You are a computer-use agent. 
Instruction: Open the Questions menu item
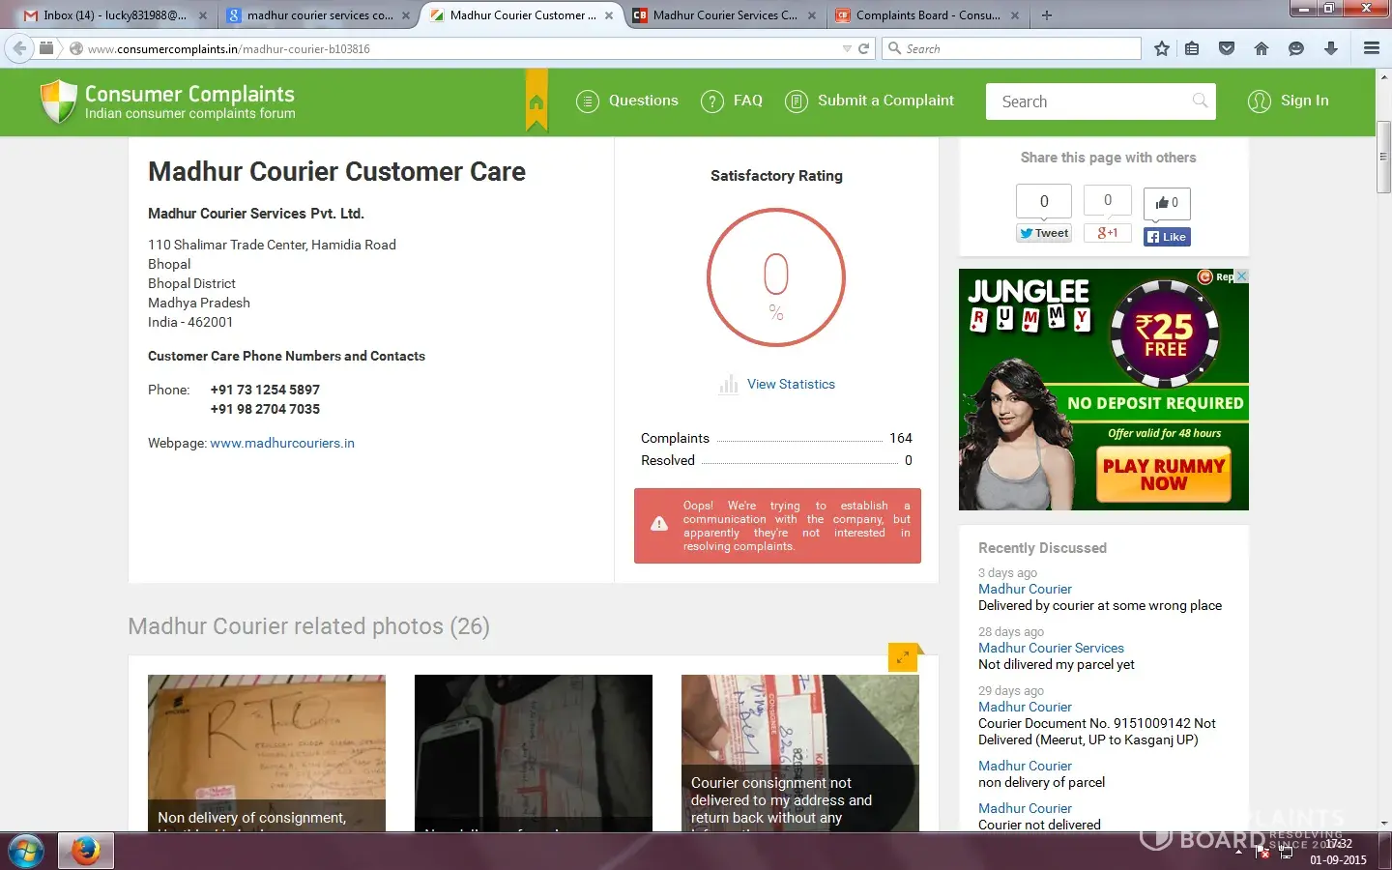click(x=627, y=101)
